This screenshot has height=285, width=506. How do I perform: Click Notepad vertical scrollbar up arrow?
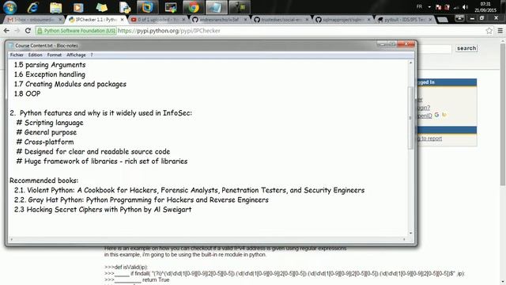[x=410, y=63]
